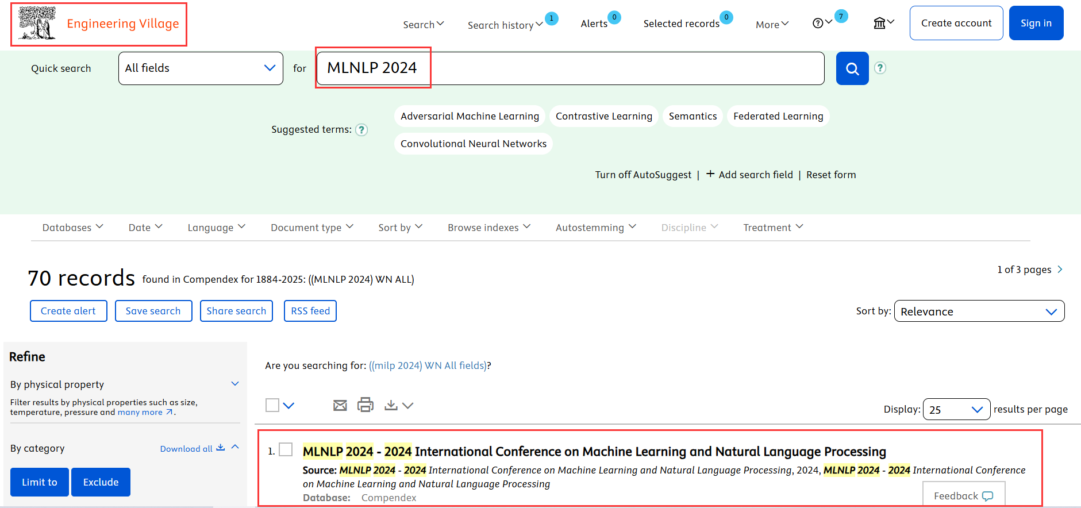Viewport: 1081px width, 508px height.
Task: Open the All fields dropdown
Action: click(201, 68)
